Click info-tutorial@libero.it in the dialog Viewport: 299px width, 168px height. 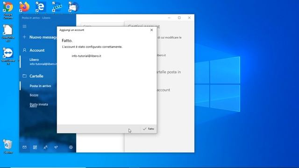point(86,56)
